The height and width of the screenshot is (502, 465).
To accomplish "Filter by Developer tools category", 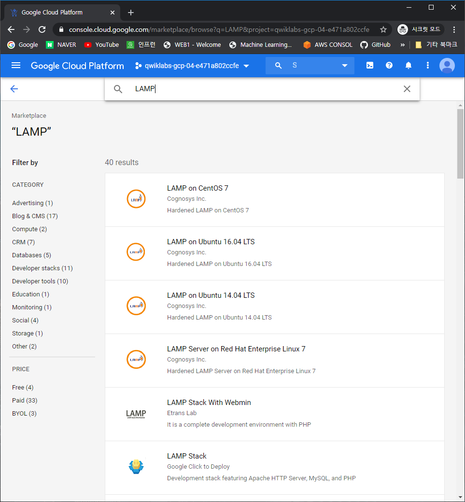I will pyautogui.click(x=40, y=281).
